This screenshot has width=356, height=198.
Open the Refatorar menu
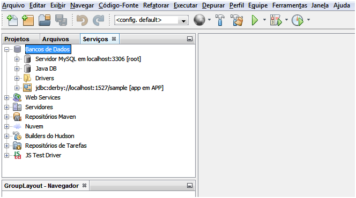[x=156, y=5]
